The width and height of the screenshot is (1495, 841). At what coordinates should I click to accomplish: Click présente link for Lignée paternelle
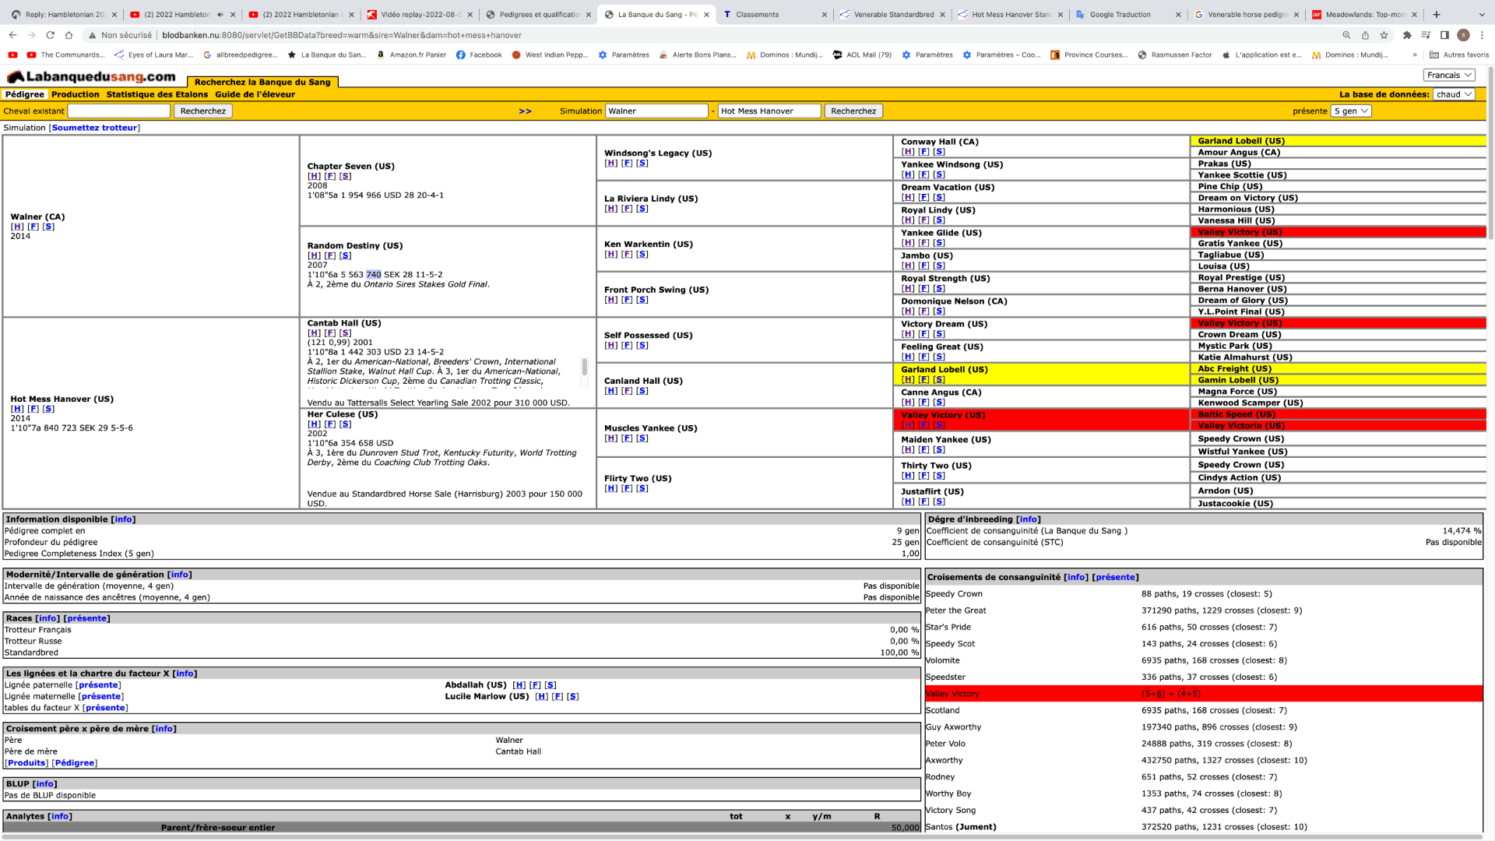[x=99, y=685]
